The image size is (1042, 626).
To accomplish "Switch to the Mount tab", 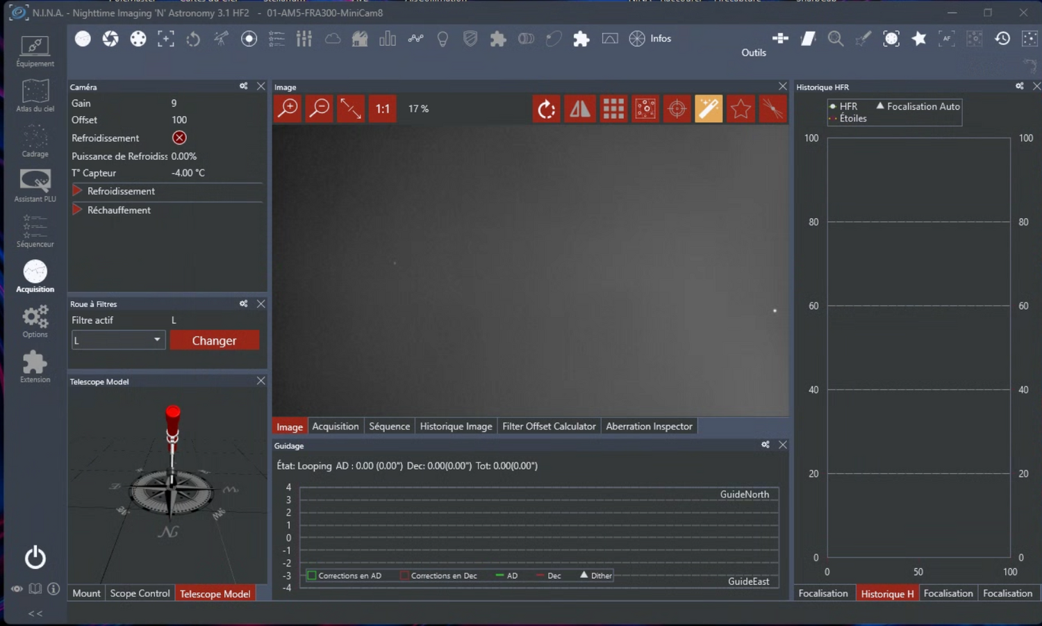I will tap(87, 593).
